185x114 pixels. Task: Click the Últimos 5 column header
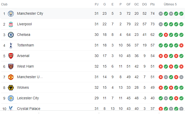point(171,4)
